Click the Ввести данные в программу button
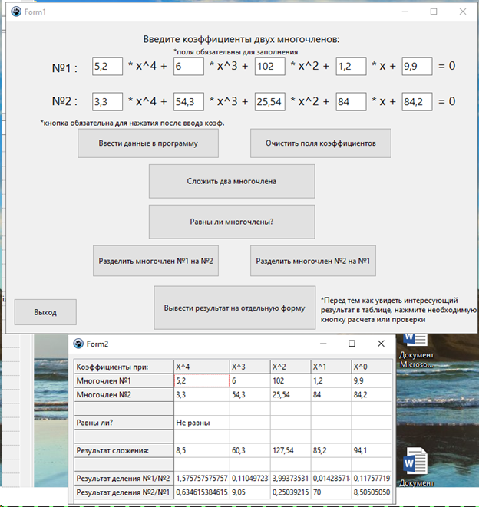The image size is (479, 507). 148,143
